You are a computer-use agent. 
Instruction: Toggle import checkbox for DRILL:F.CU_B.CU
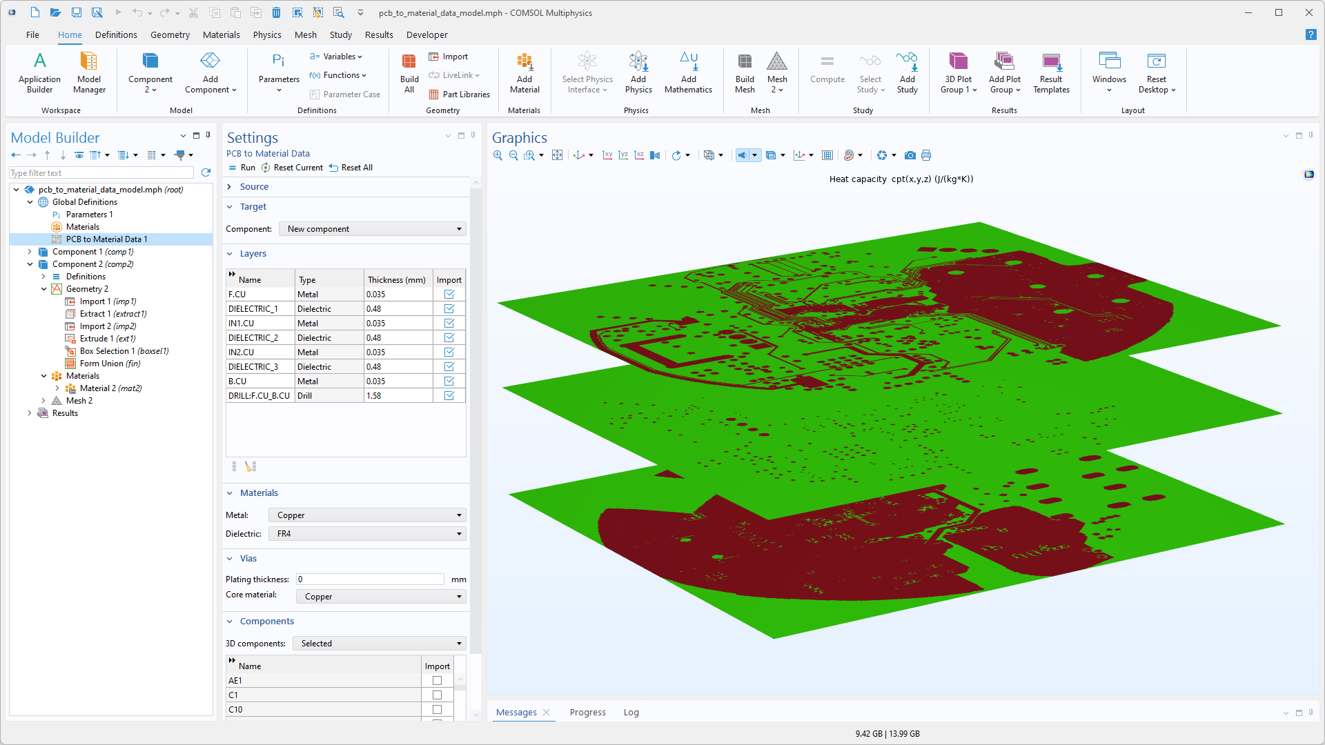point(449,396)
